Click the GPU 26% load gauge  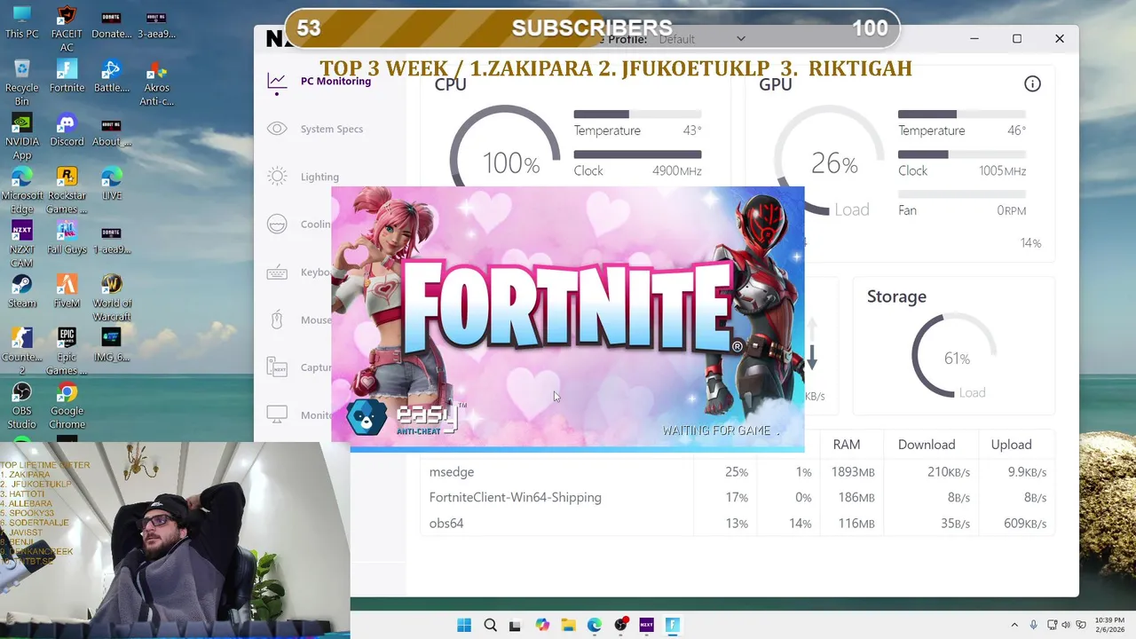tap(830, 162)
